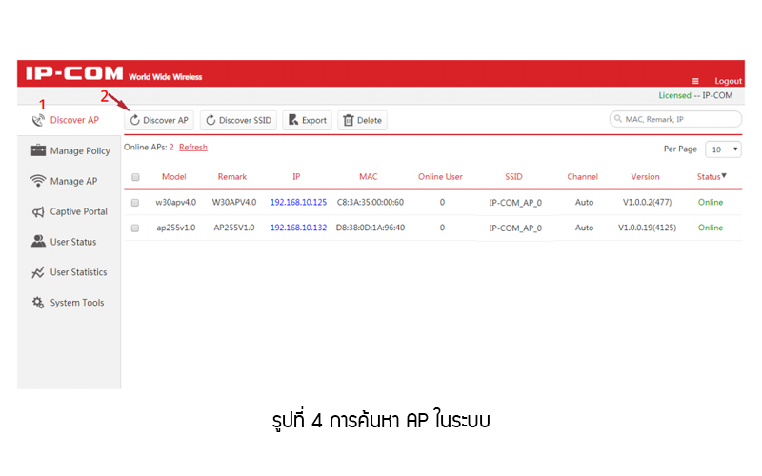Viewport: 762px width, 476px height.
Task: Click MAC cell D8:38:0D:1A:96:40
Action: click(371, 228)
